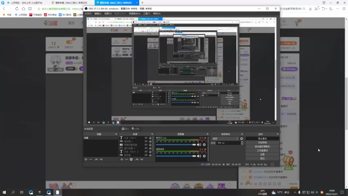Move scene up in Scenes panel
This screenshot has height=196, width=348.
point(96,159)
